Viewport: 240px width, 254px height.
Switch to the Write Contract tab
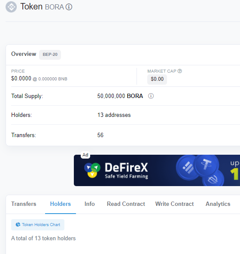(x=174, y=204)
